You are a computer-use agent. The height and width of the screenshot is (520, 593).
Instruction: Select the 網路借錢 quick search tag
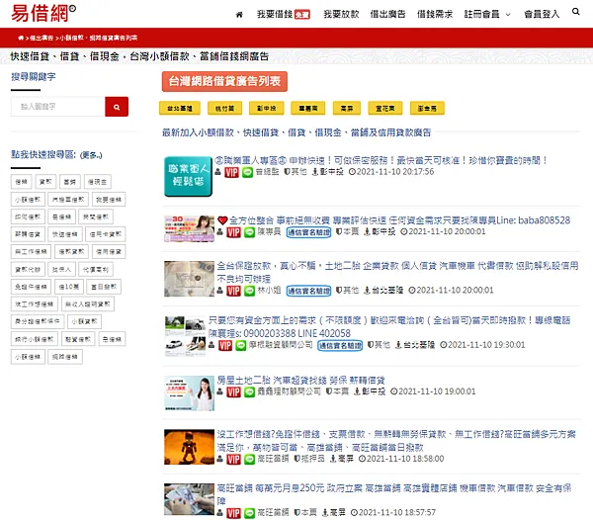tap(65, 357)
